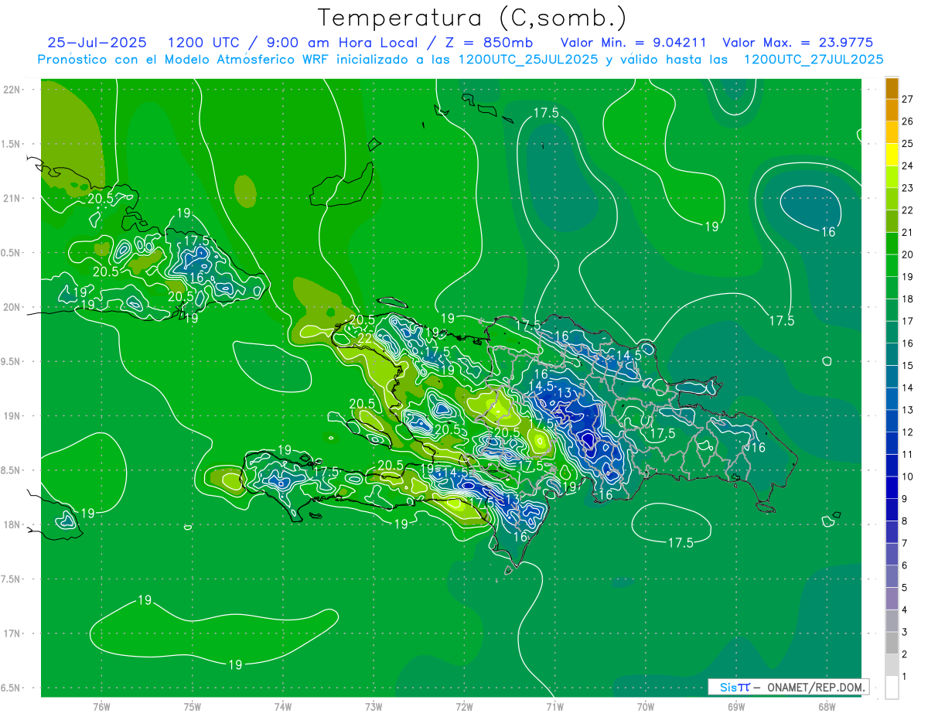The image size is (928, 717).
Task: Click the "13" contour label over central Dominican Republic
Action: [x=565, y=393]
